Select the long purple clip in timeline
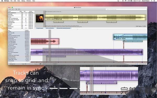 coord(87,52)
